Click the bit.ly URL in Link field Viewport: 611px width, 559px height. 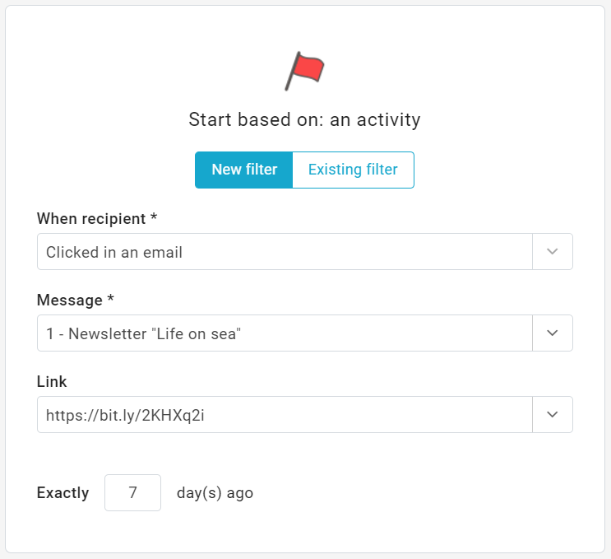point(125,416)
